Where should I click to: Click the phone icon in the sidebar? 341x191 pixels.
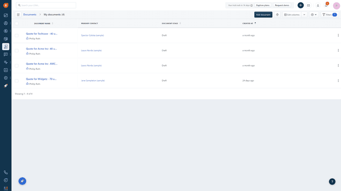coord(6,173)
